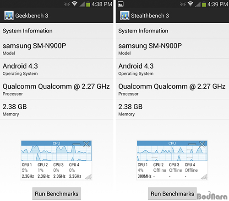
Task: Tap the Wi-Fi icon in left status bar
Action: pyautogui.click(x=75, y=4)
